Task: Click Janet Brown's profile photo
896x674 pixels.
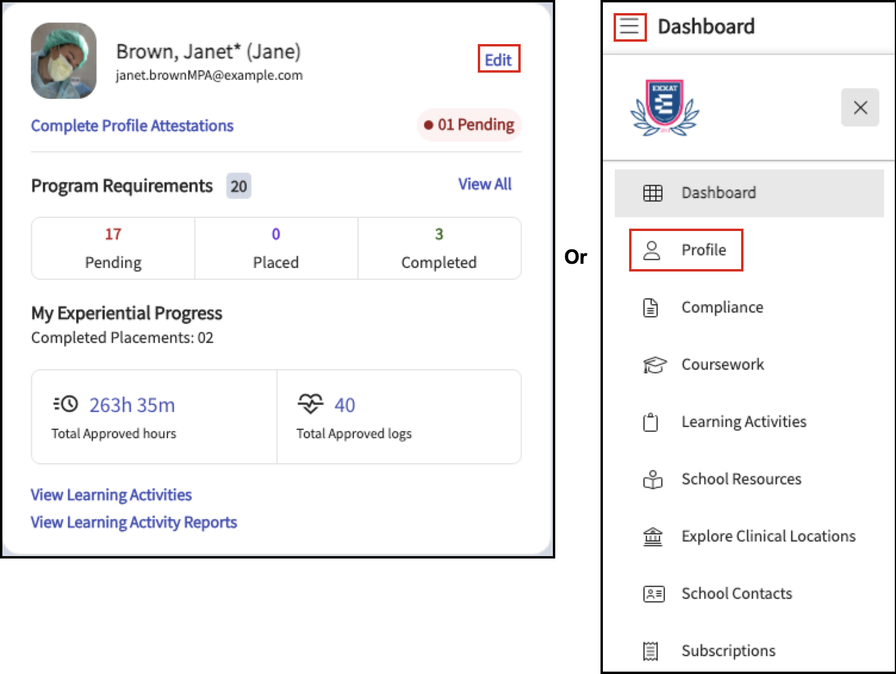Action: point(64,61)
